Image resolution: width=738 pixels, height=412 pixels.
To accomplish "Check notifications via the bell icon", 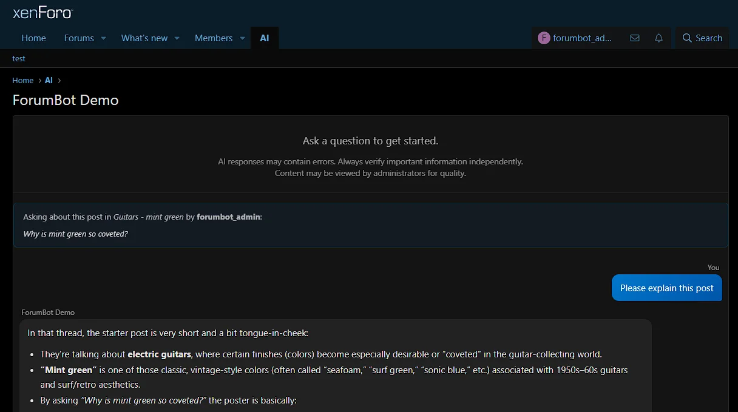I will click(x=658, y=38).
